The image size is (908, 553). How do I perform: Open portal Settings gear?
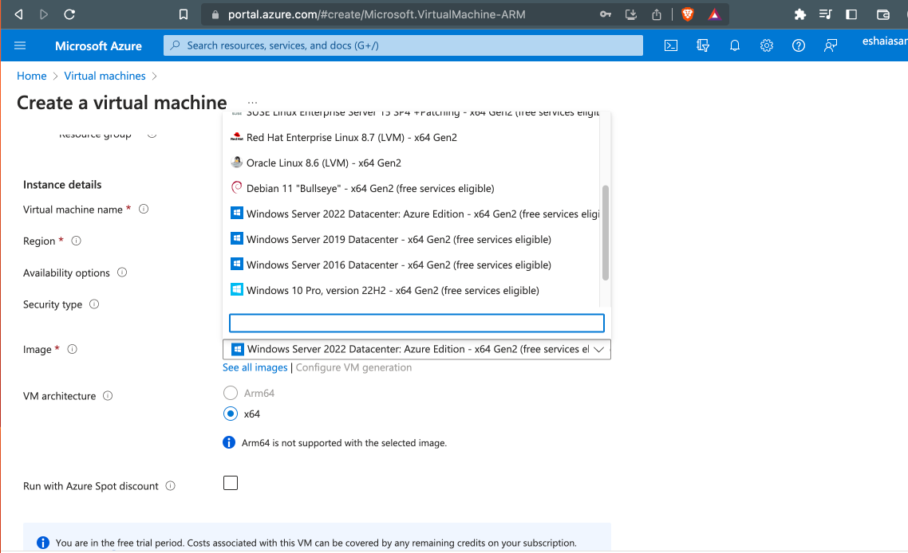(767, 45)
